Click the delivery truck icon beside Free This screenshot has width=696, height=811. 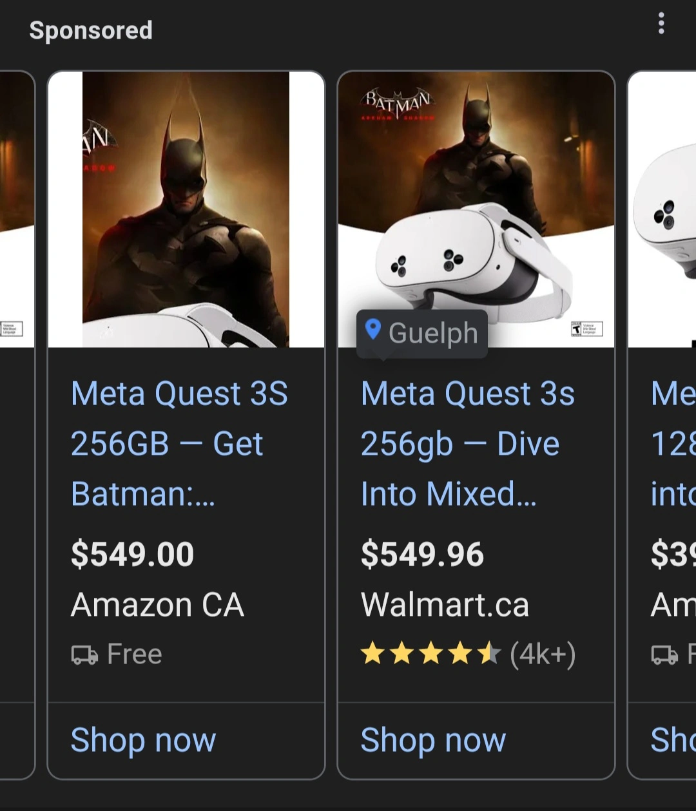click(x=84, y=655)
